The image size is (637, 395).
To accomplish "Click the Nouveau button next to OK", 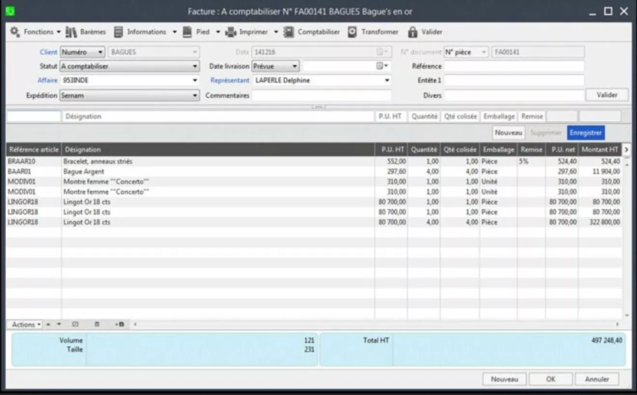I will coord(504,379).
